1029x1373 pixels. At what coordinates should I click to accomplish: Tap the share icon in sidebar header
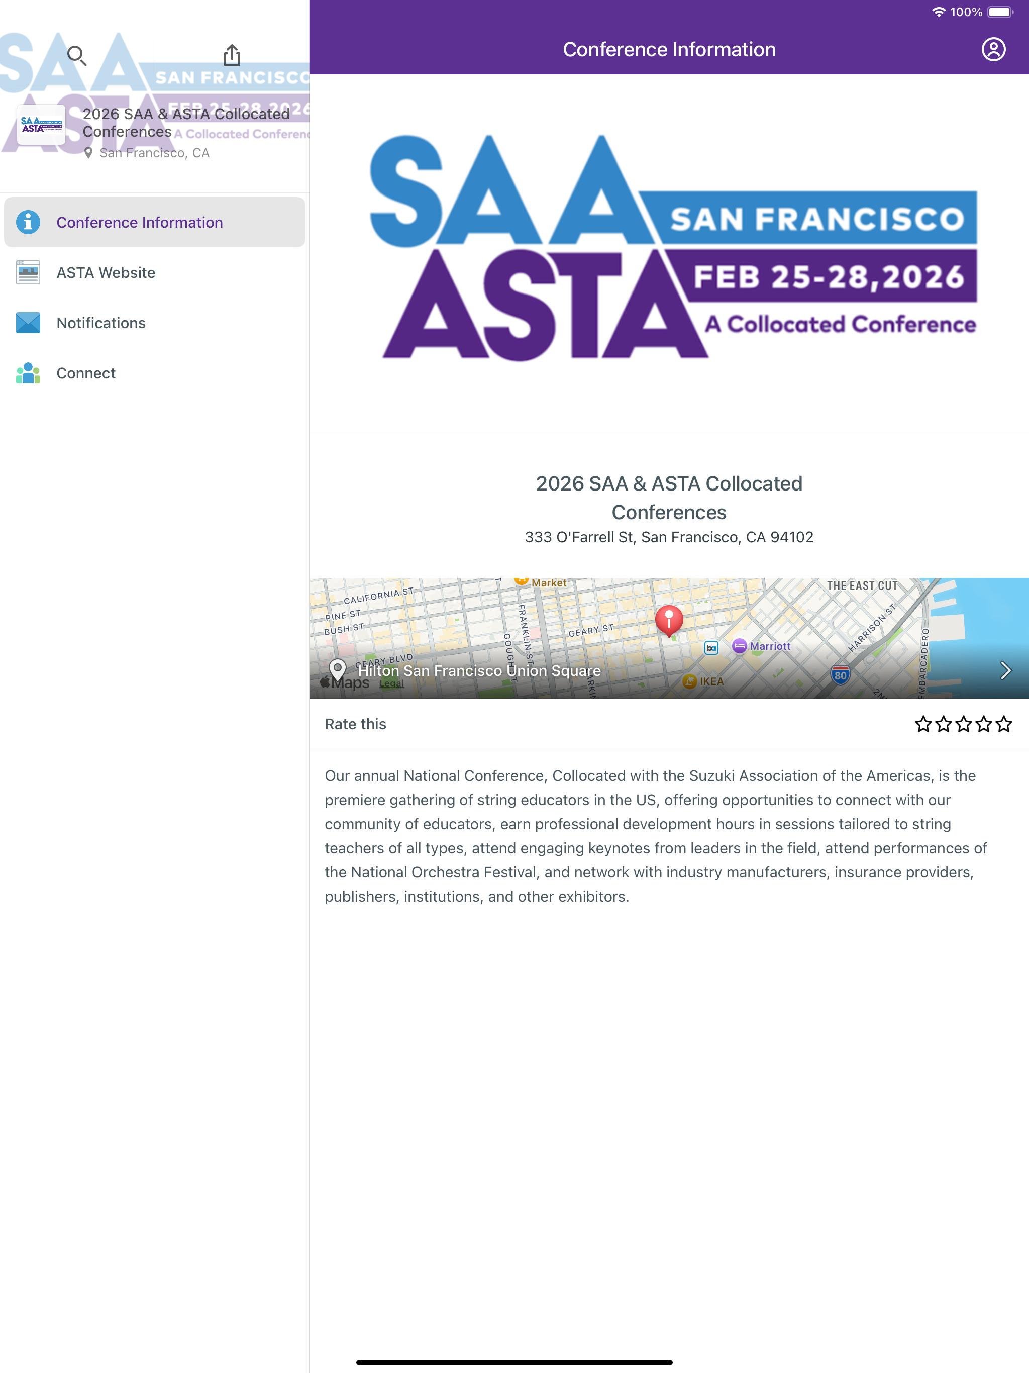[232, 55]
